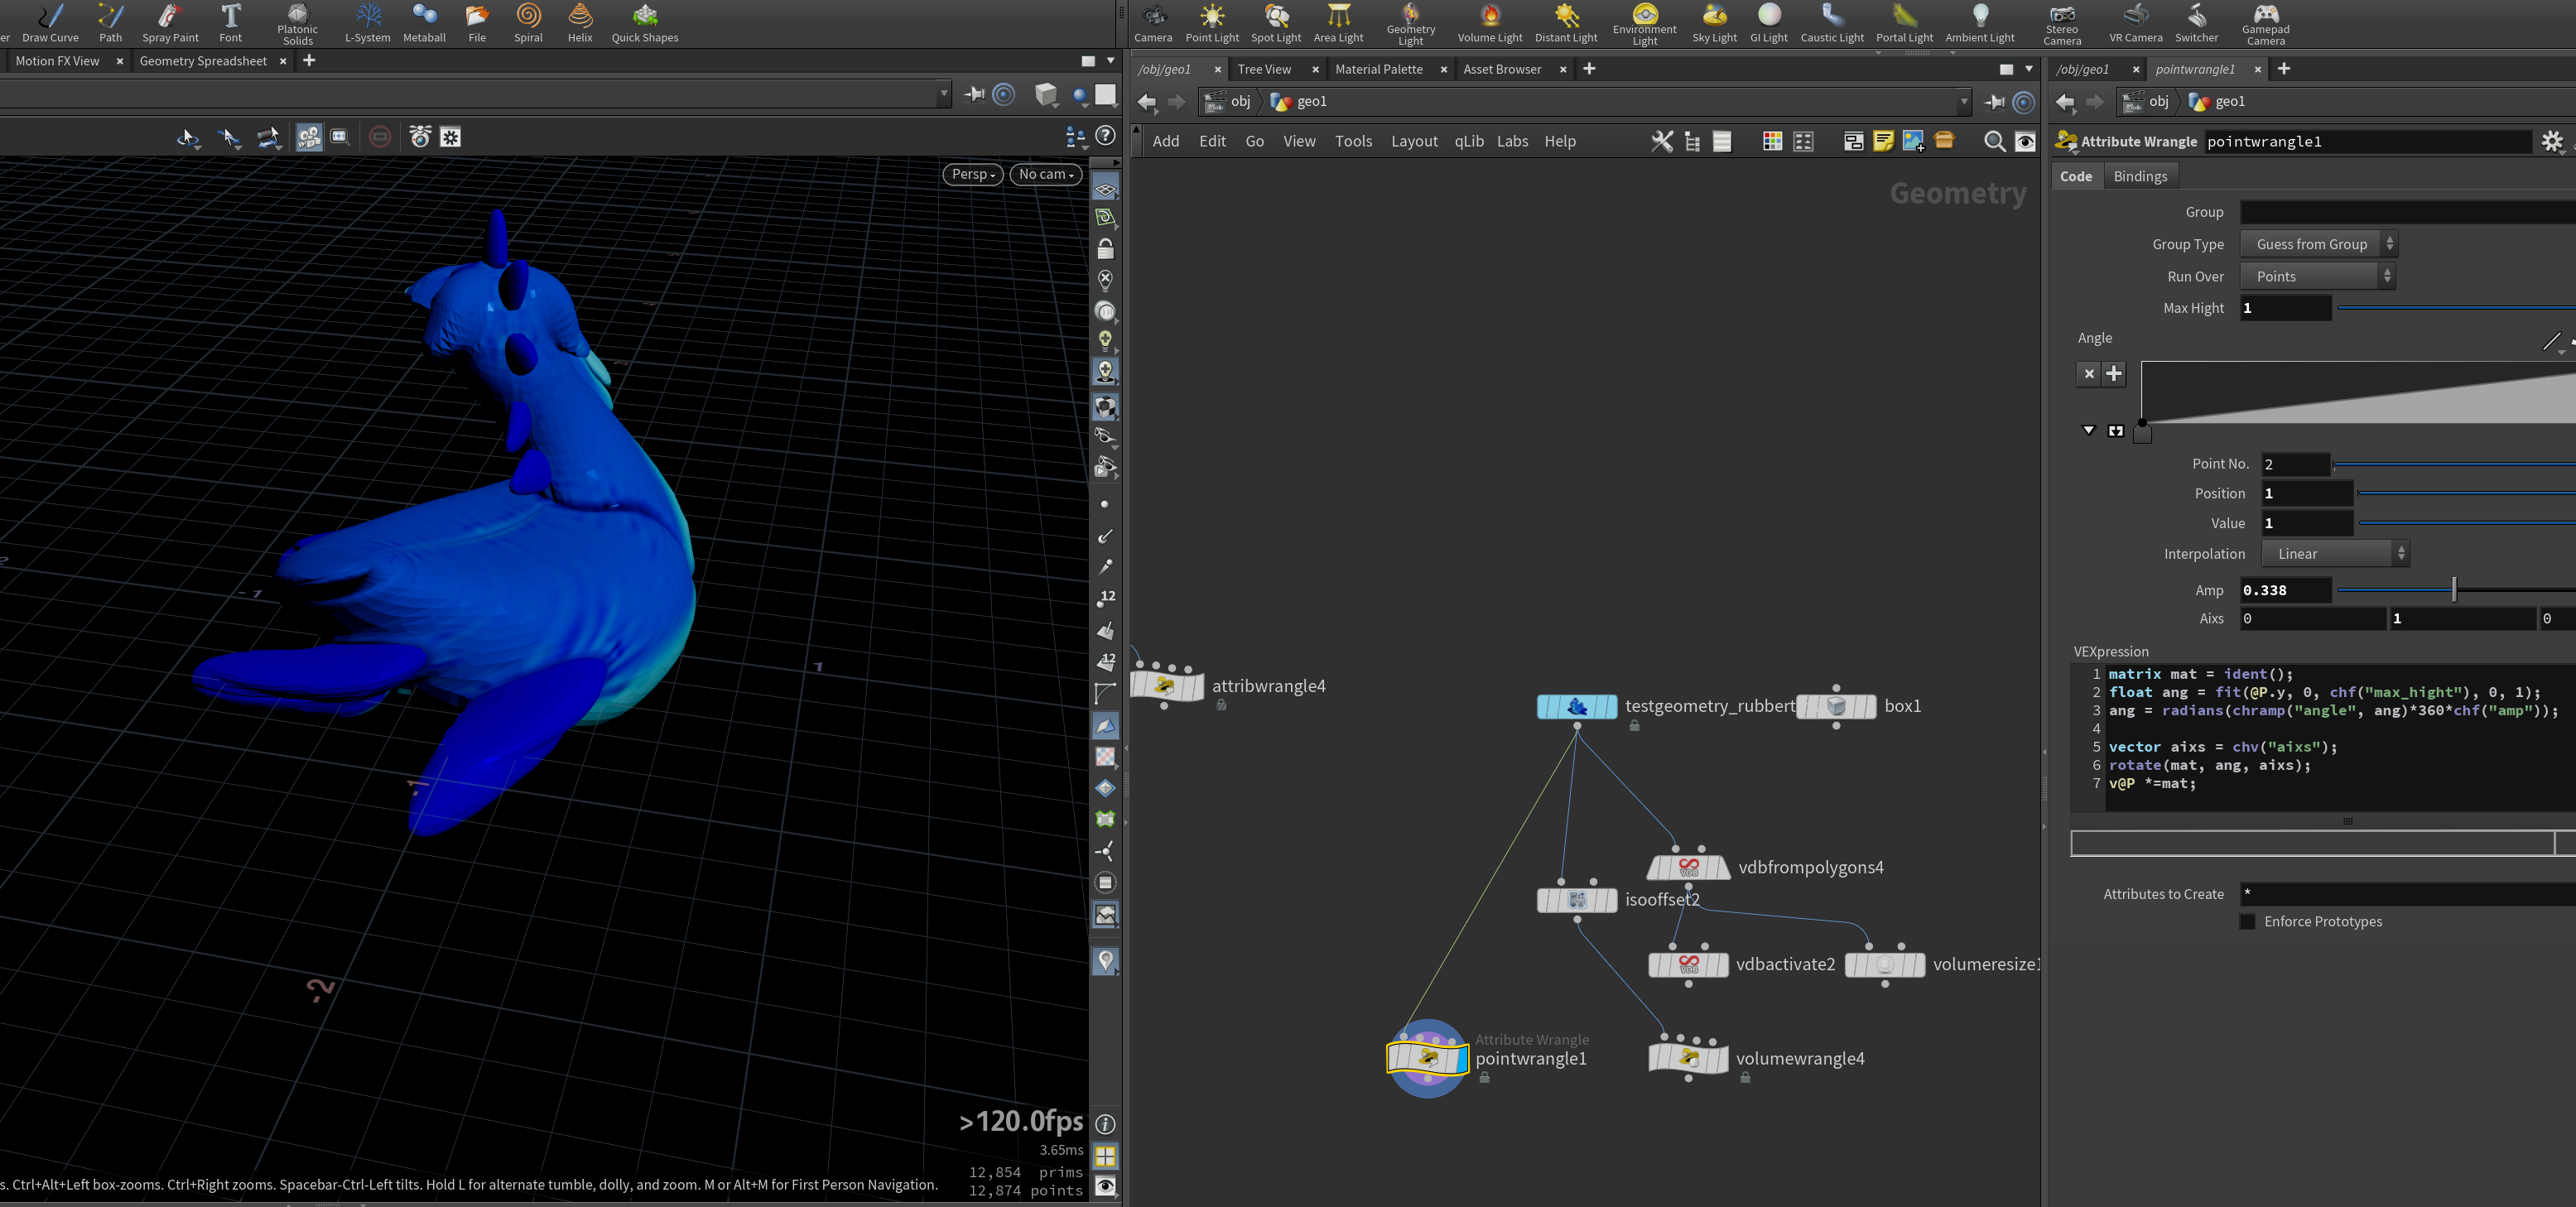Create a sticky note in network editor
The image size is (2576, 1207).
(x=1883, y=141)
